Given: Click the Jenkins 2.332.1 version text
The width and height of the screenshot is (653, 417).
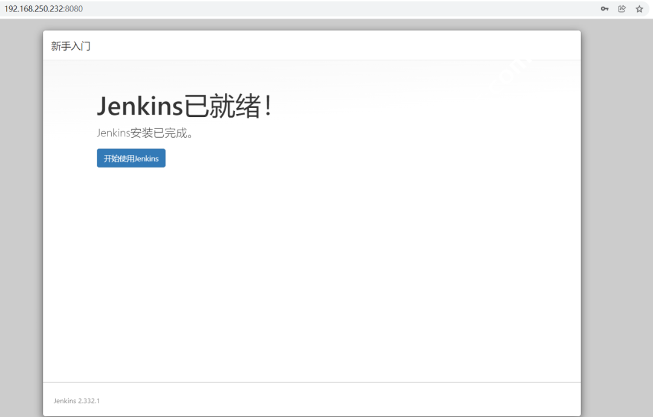Looking at the screenshot, I should click(77, 401).
